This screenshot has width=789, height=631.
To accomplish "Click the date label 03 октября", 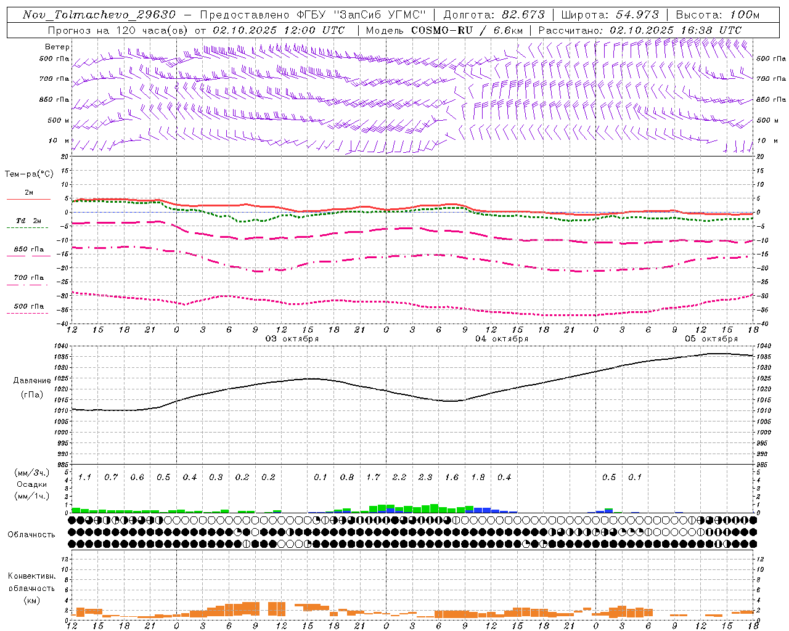I will click(x=292, y=339).
